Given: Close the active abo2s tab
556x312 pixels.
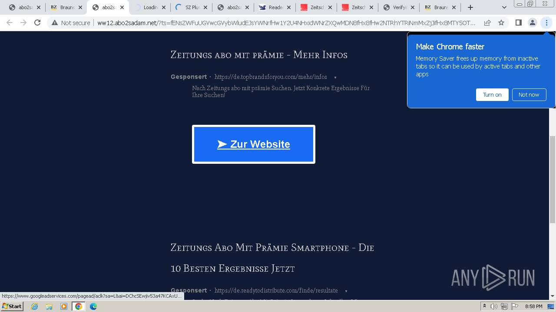Looking at the screenshot, I should click(122, 7).
